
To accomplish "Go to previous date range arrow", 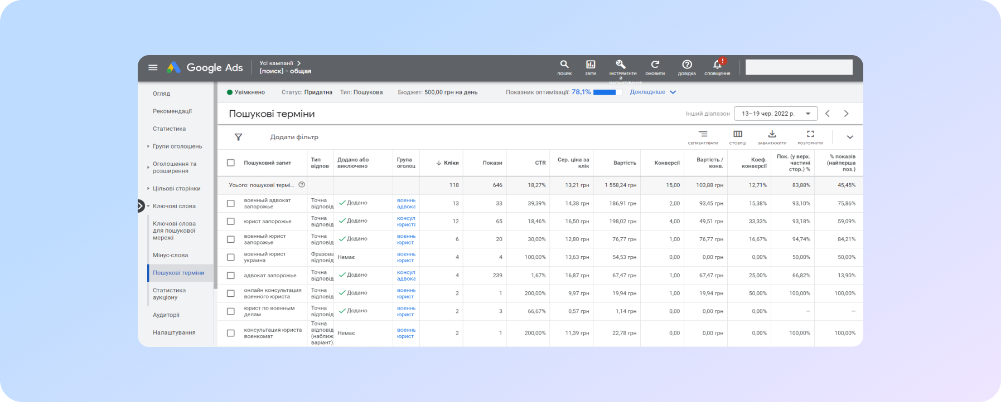I will pos(828,114).
